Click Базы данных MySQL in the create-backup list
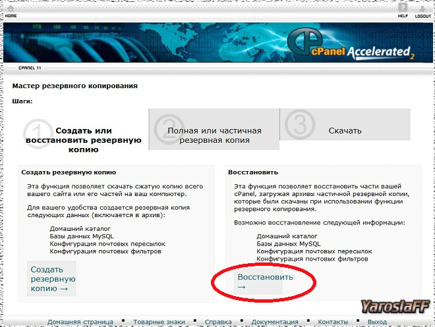This screenshot has height=327, width=435. pyautogui.click(x=82, y=236)
